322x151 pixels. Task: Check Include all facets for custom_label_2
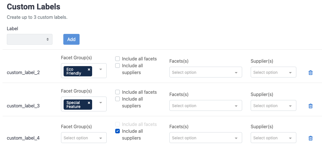[118, 59]
